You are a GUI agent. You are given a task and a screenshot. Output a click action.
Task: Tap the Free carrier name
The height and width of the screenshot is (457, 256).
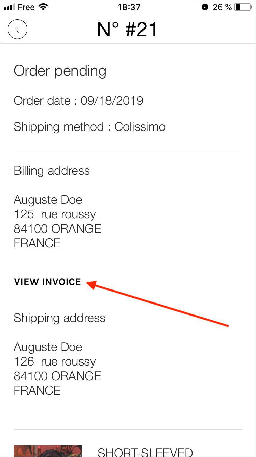tap(26, 7)
